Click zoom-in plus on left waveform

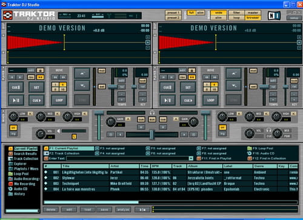[x=148, y=37]
